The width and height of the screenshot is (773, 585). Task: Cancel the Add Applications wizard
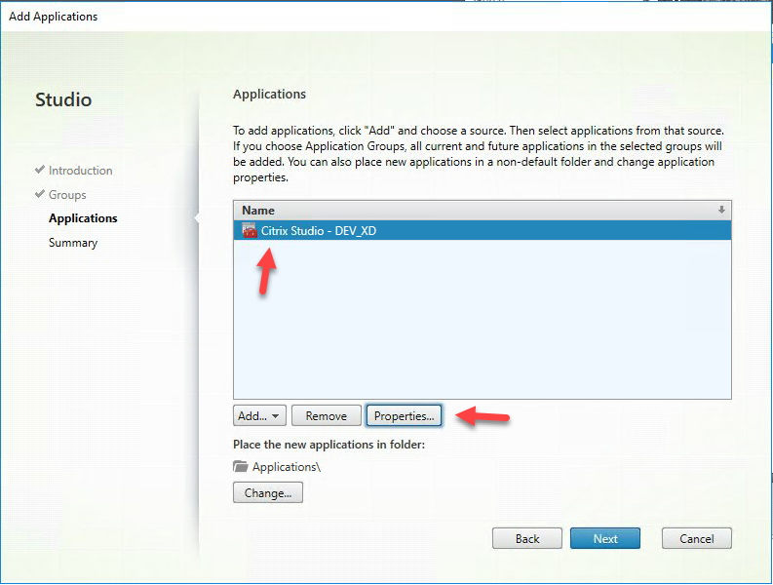(697, 538)
